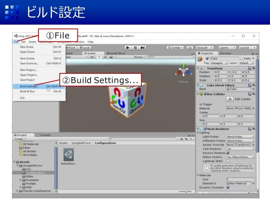The height and width of the screenshot is (202, 270).
Task: Toggle the Mesh Renderer enabled checkbox
Action: (205, 129)
